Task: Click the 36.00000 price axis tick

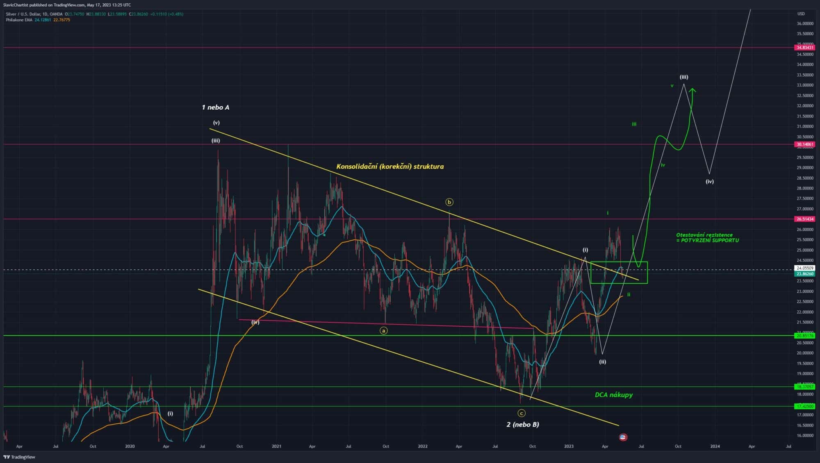Action: 805,23
